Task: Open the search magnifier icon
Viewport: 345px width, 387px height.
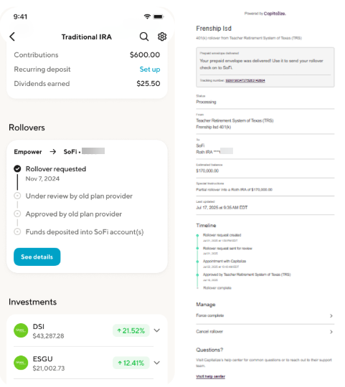Action: [144, 37]
